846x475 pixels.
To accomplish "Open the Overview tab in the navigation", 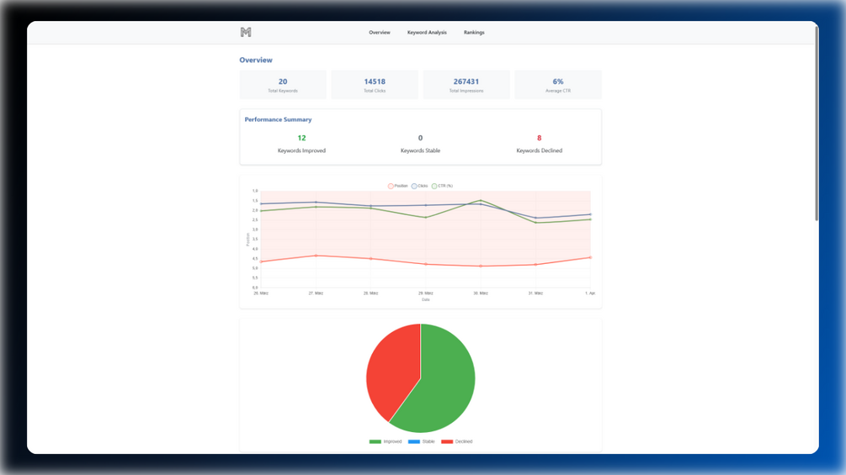I will coord(380,32).
